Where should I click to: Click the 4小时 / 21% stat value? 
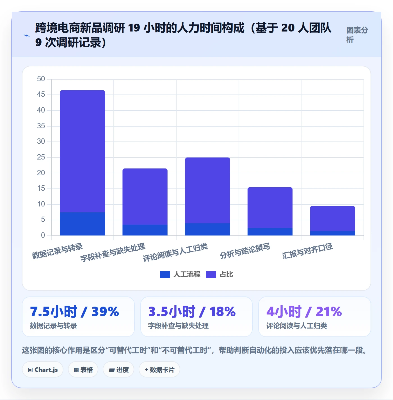(304, 312)
